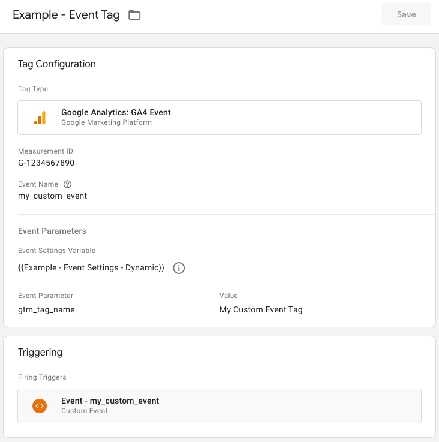This screenshot has height=442, width=439.
Task: Click the Tag Type label
Action: pos(33,89)
